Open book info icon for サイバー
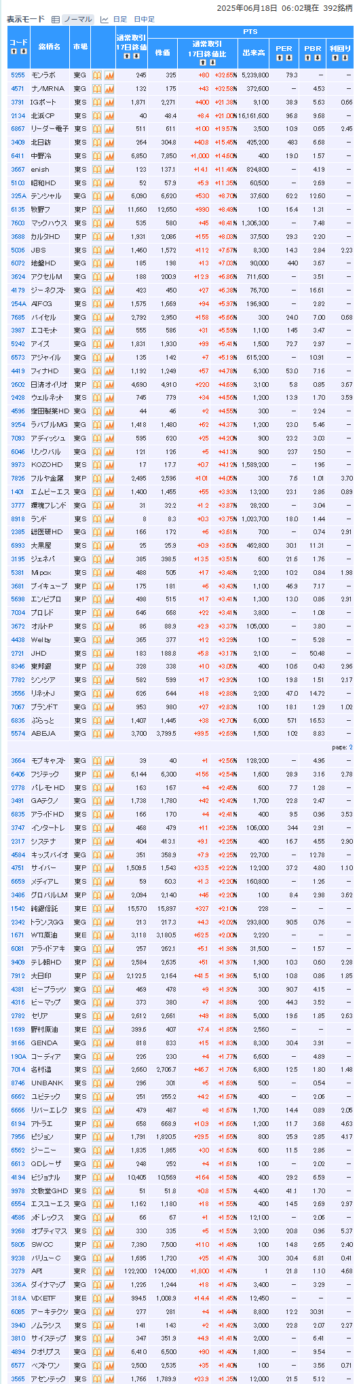The image size is (359, 1384). tap(97, 868)
